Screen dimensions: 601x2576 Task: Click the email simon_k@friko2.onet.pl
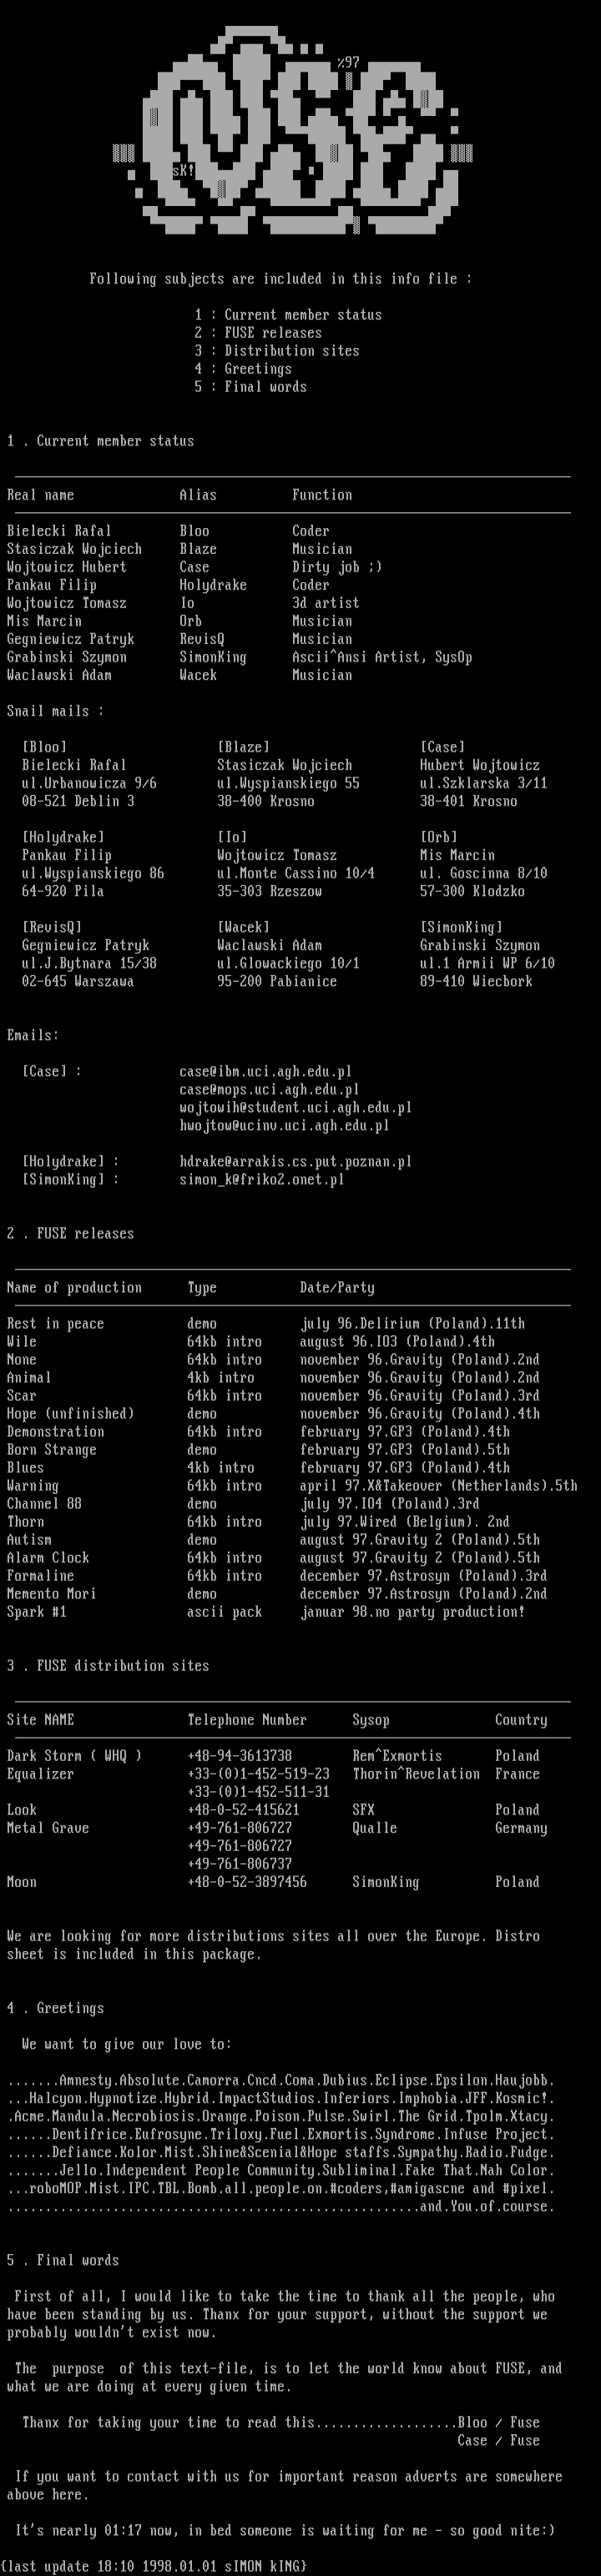coord(261,1180)
